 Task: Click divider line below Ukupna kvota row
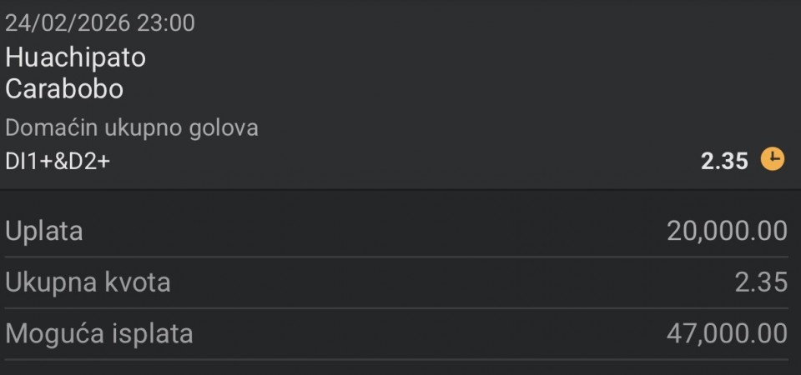[400, 308]
